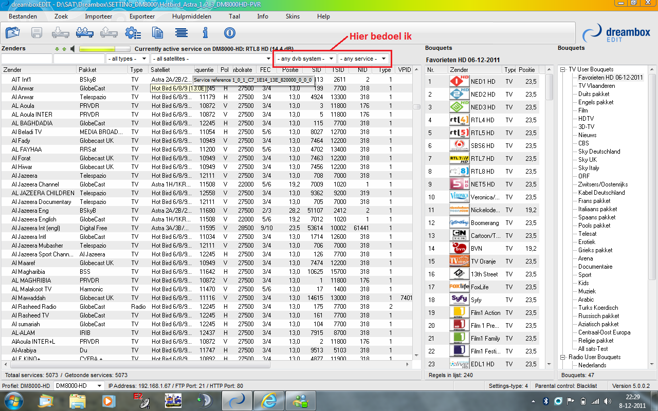Viewport: 658px width, 411px height.
Task: Open the DM8000-HD profile dropdown
Action: [x=79, y=386]
